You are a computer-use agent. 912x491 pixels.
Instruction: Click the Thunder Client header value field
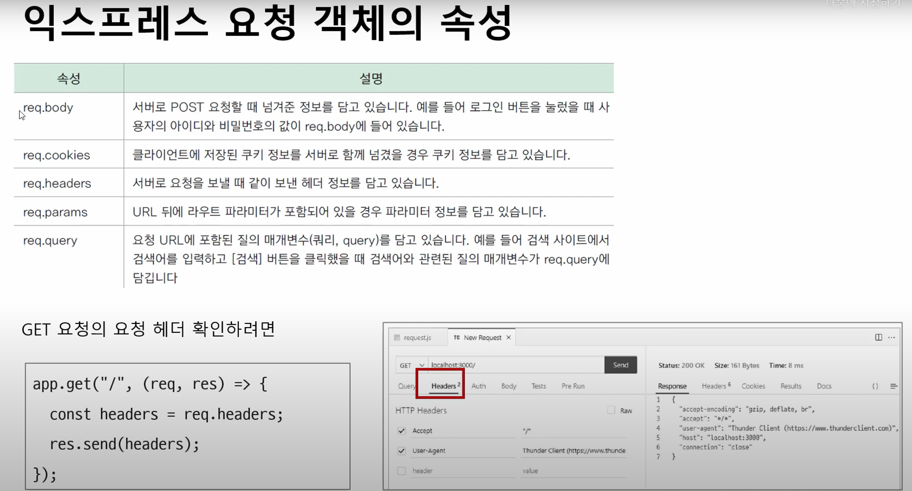(x=574, y=451)
